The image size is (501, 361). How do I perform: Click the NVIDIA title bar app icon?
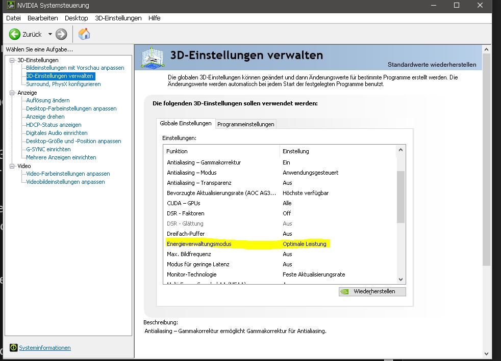[11, 5]
